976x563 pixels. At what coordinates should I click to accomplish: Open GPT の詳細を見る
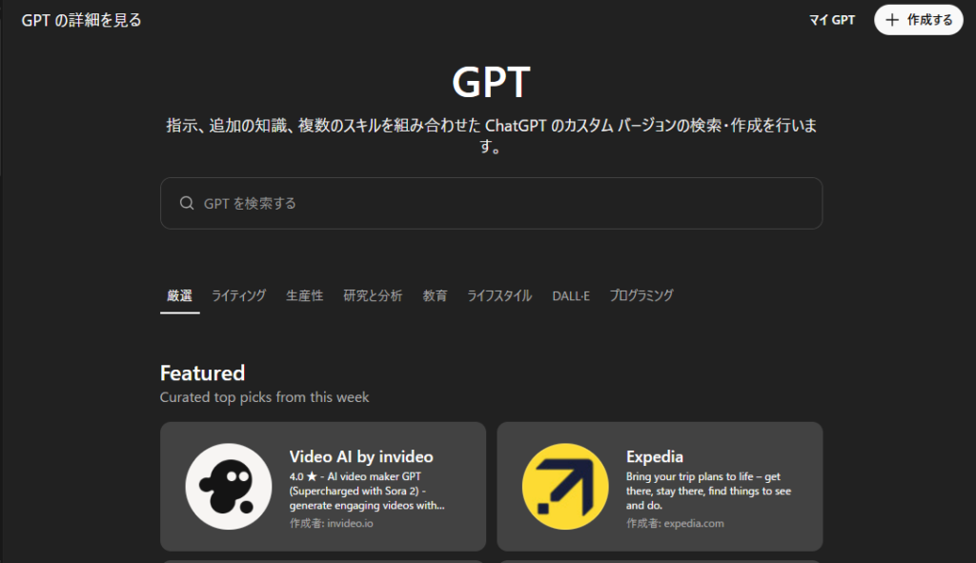click(x=80, y=19)
